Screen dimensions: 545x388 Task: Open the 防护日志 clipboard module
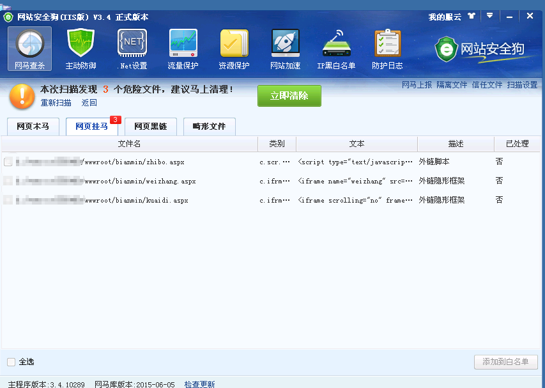(387, 49)
